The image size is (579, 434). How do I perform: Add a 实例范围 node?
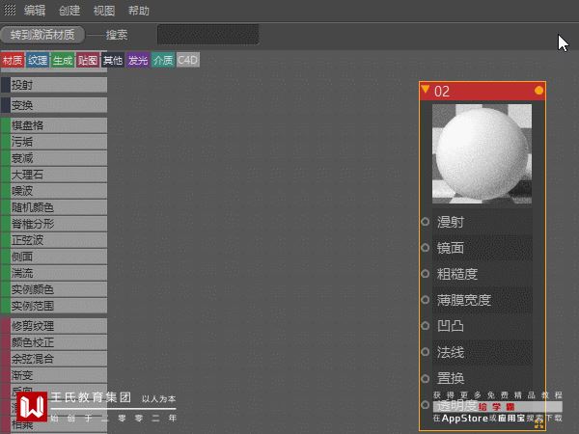pos(54,306)
